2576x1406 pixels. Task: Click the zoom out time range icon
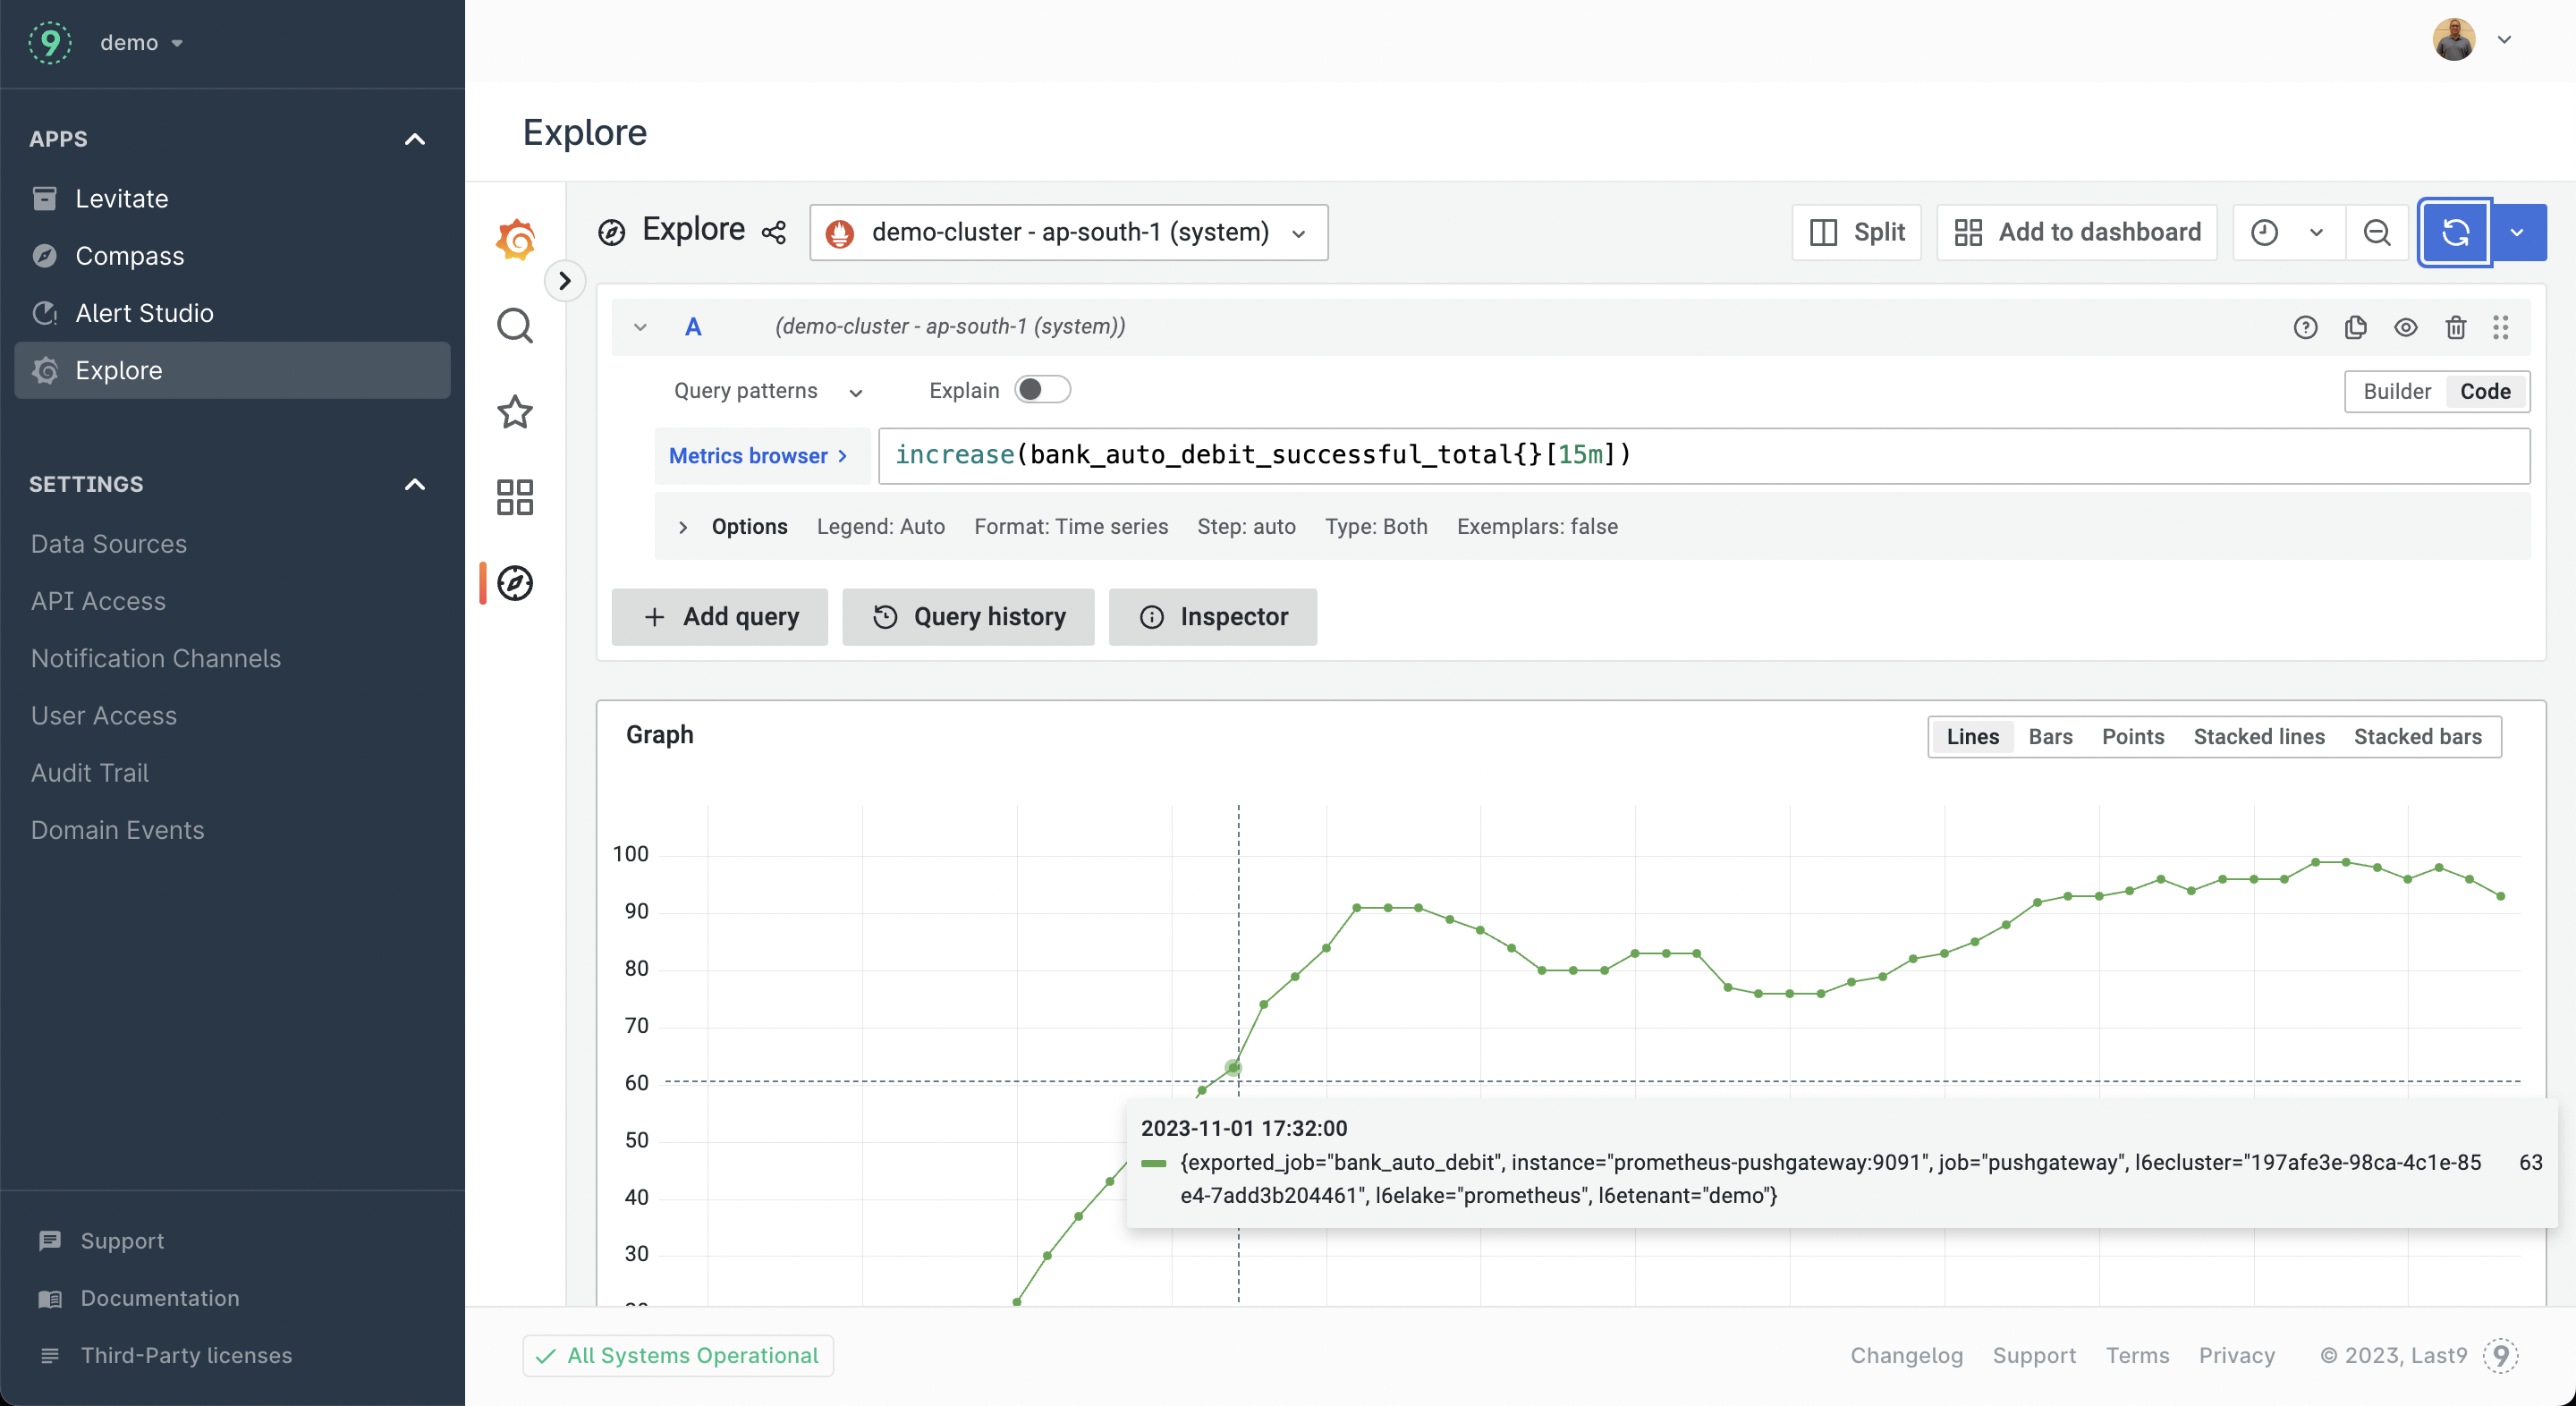tap(2377, 232)
